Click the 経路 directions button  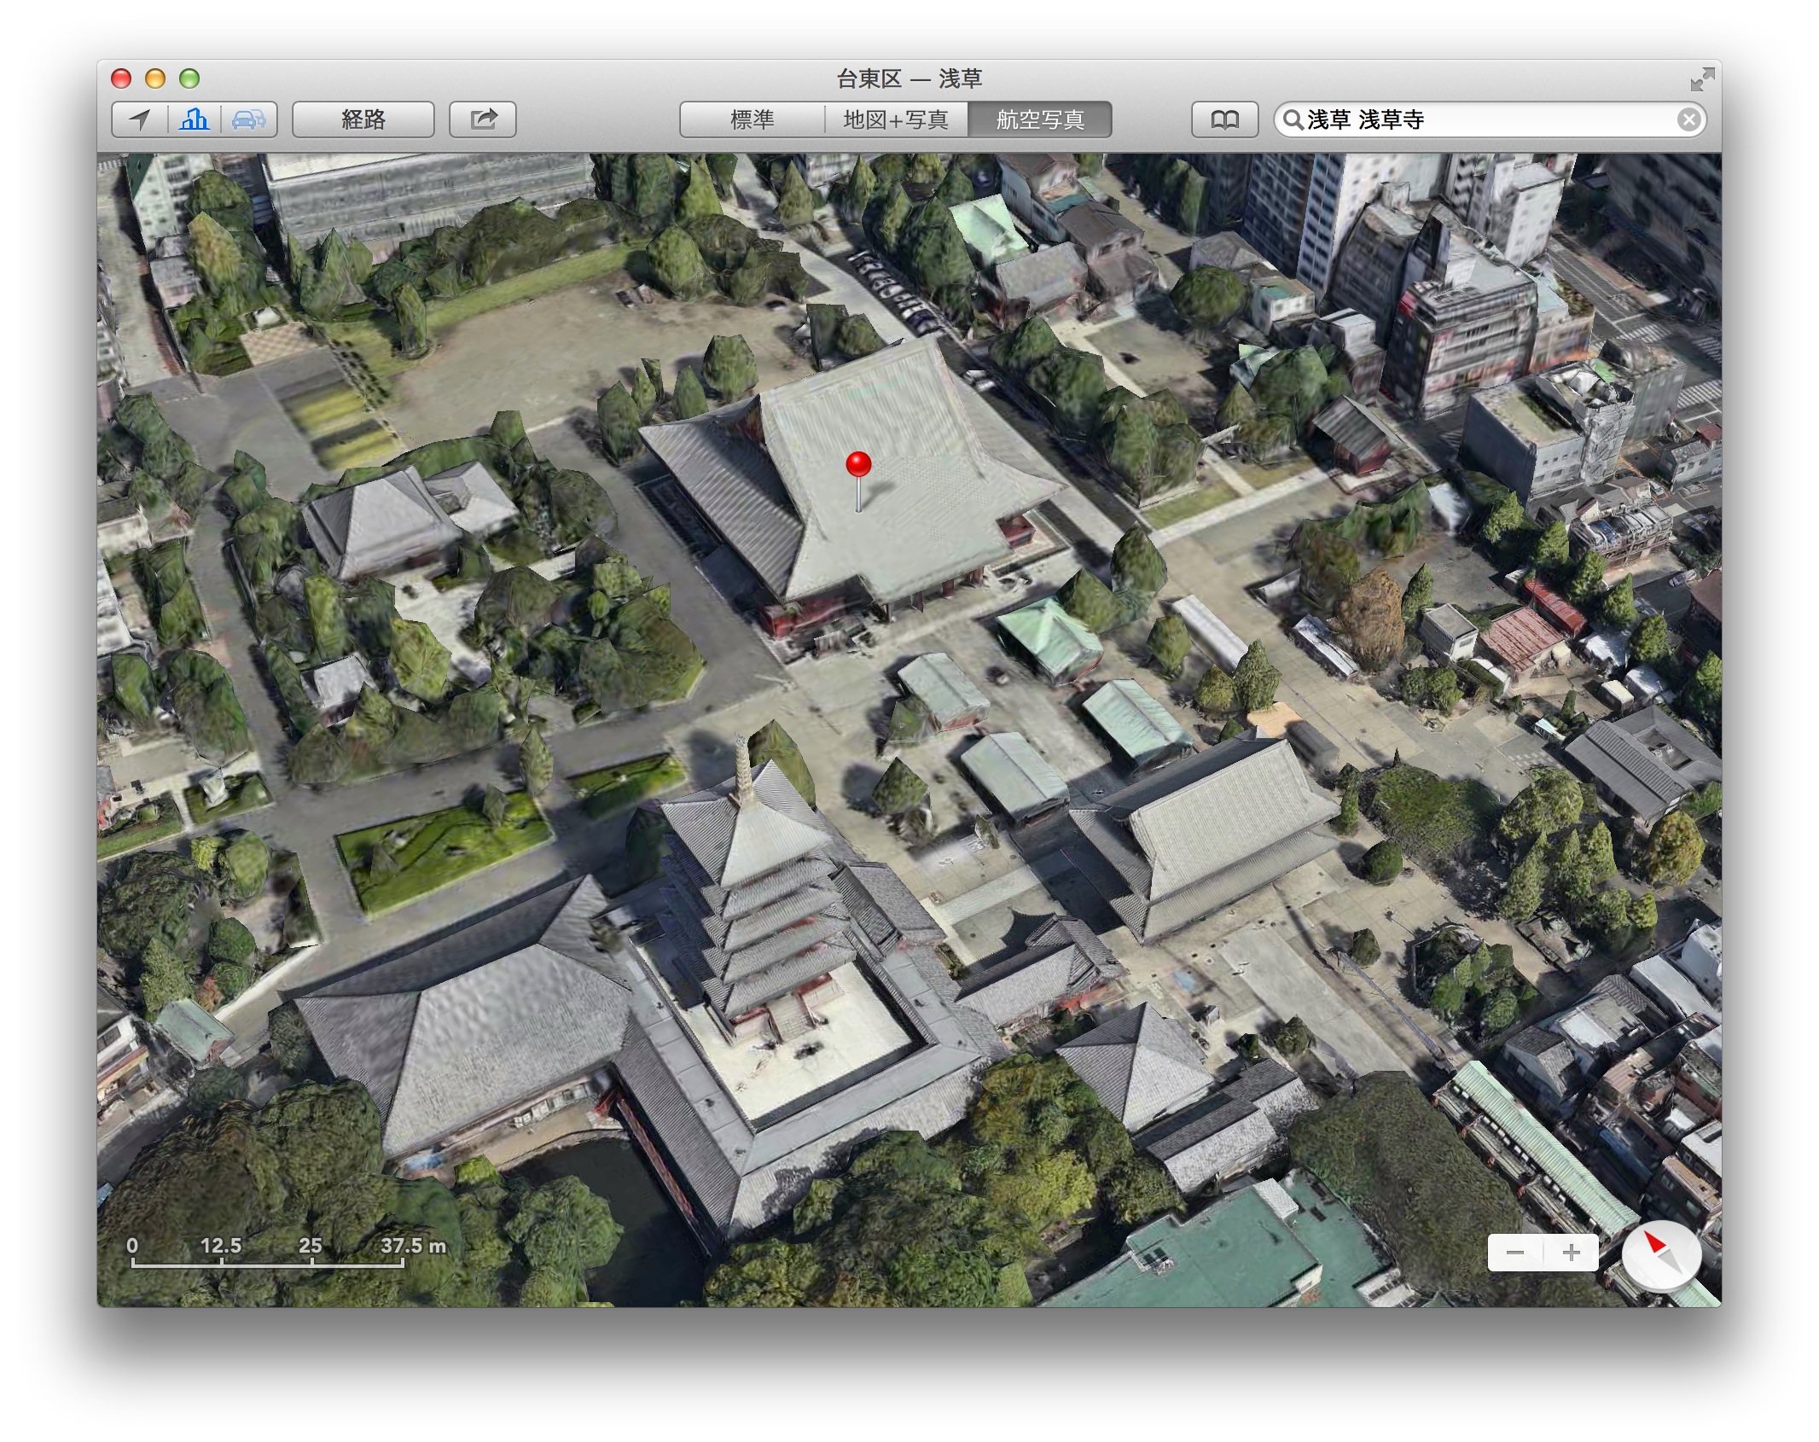click(x=363, y=119)
